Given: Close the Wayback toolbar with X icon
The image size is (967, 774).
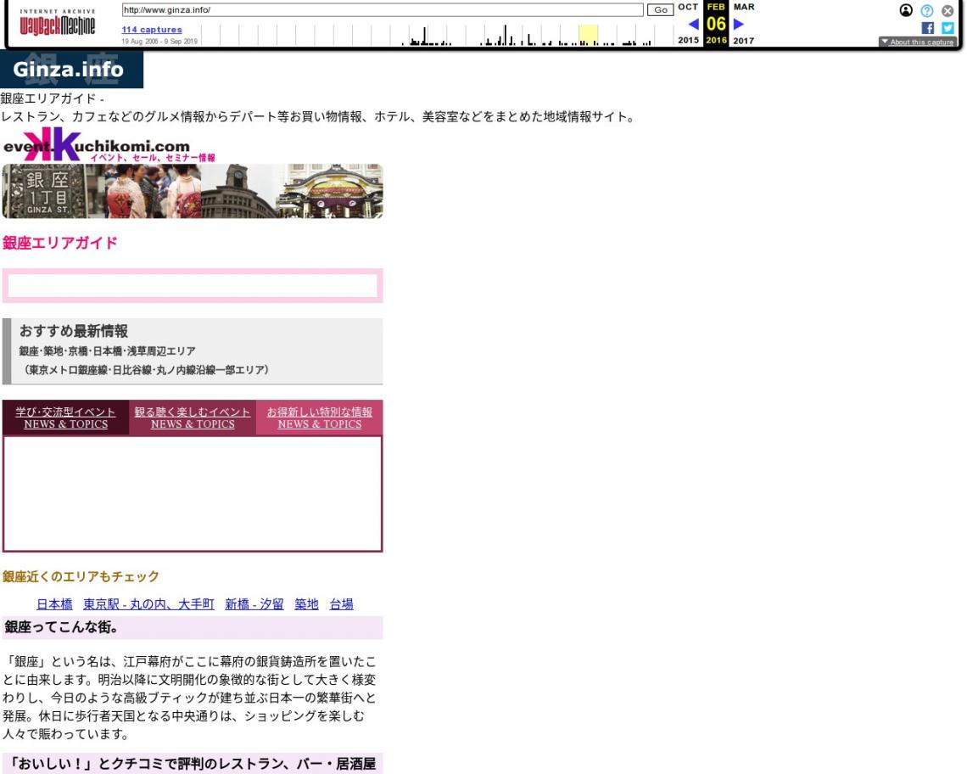Looking at the screenshot, I should click(x=947, y=10).
